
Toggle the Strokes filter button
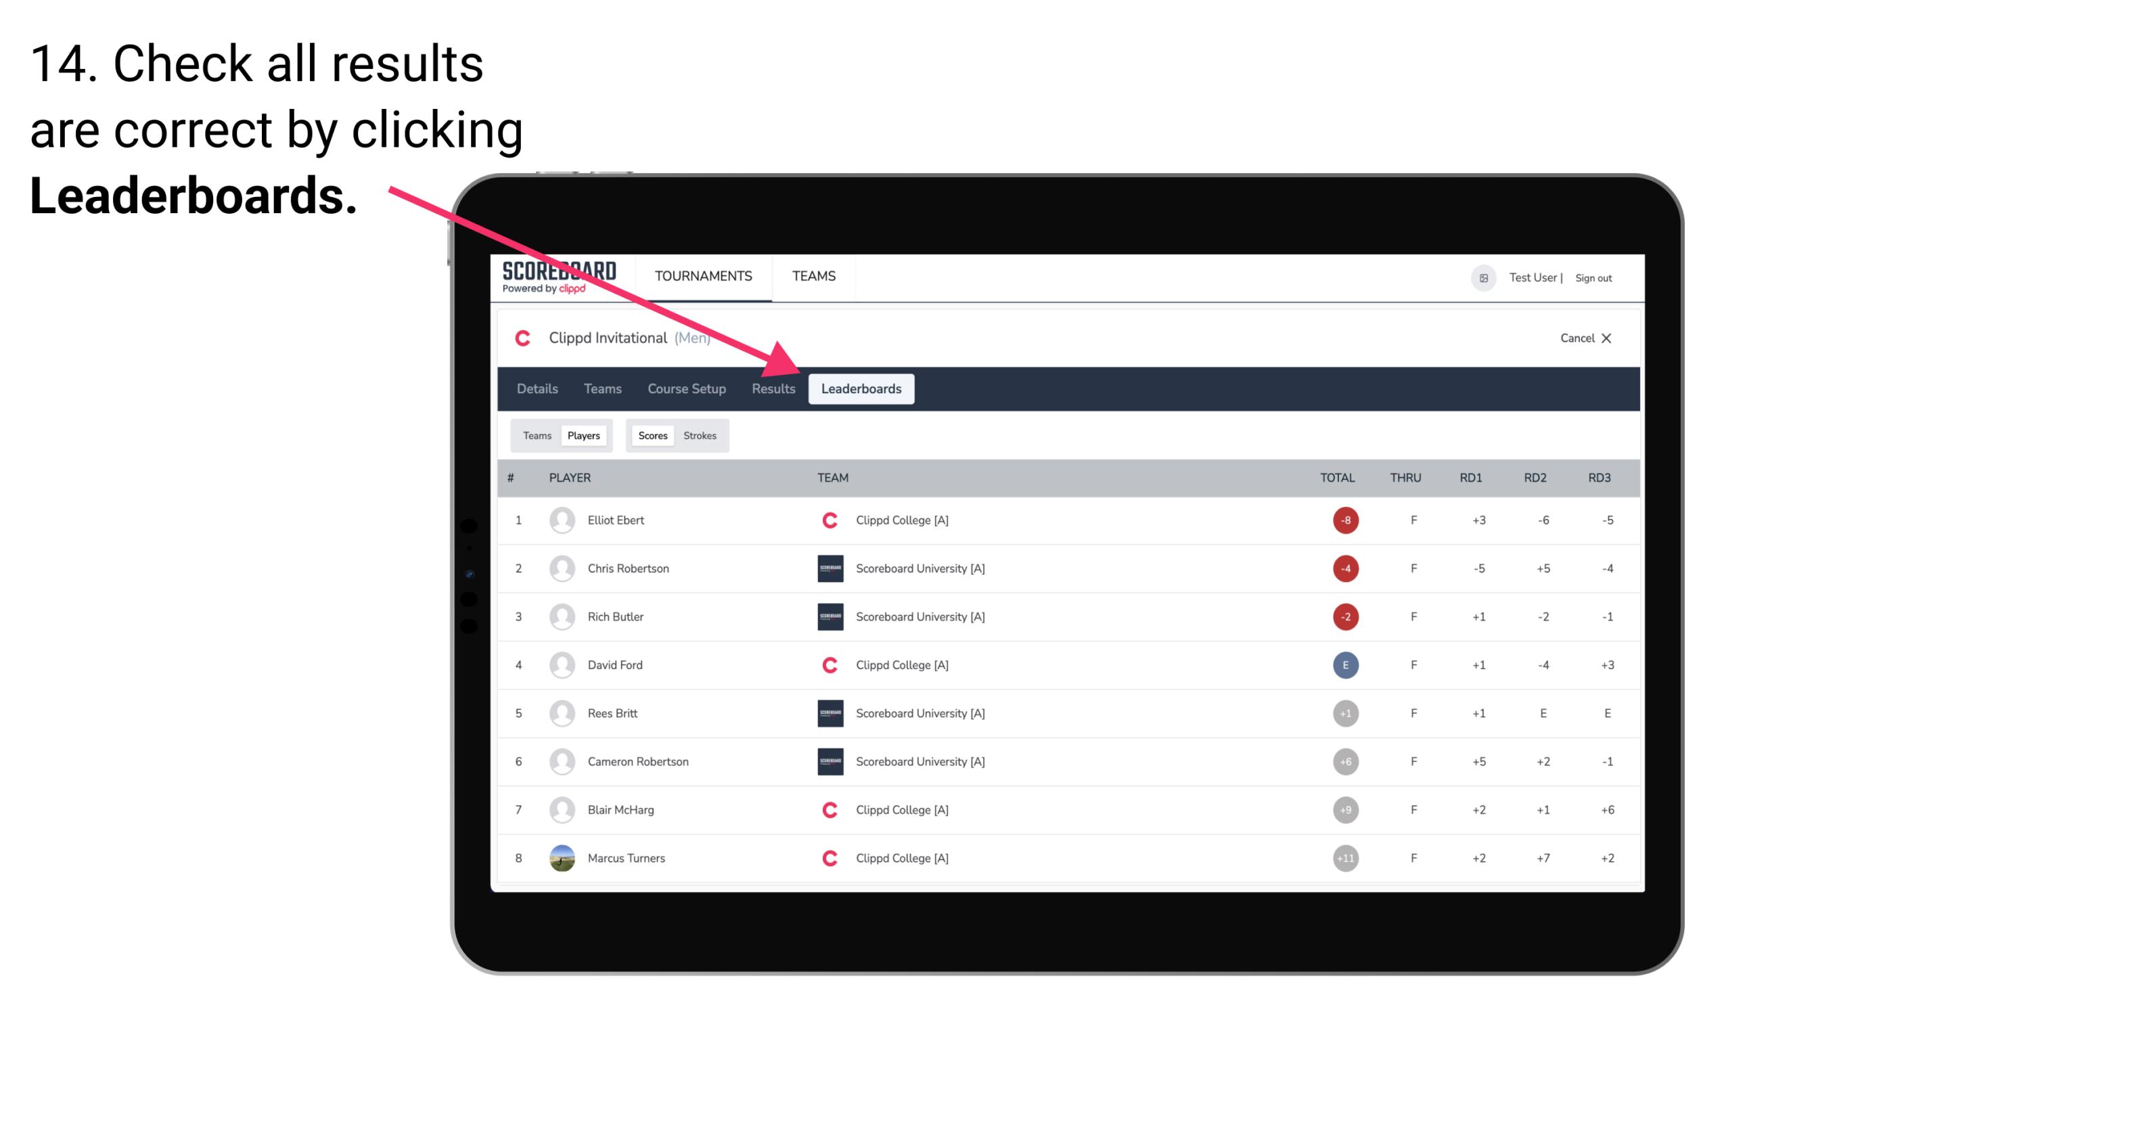[699, 435]
